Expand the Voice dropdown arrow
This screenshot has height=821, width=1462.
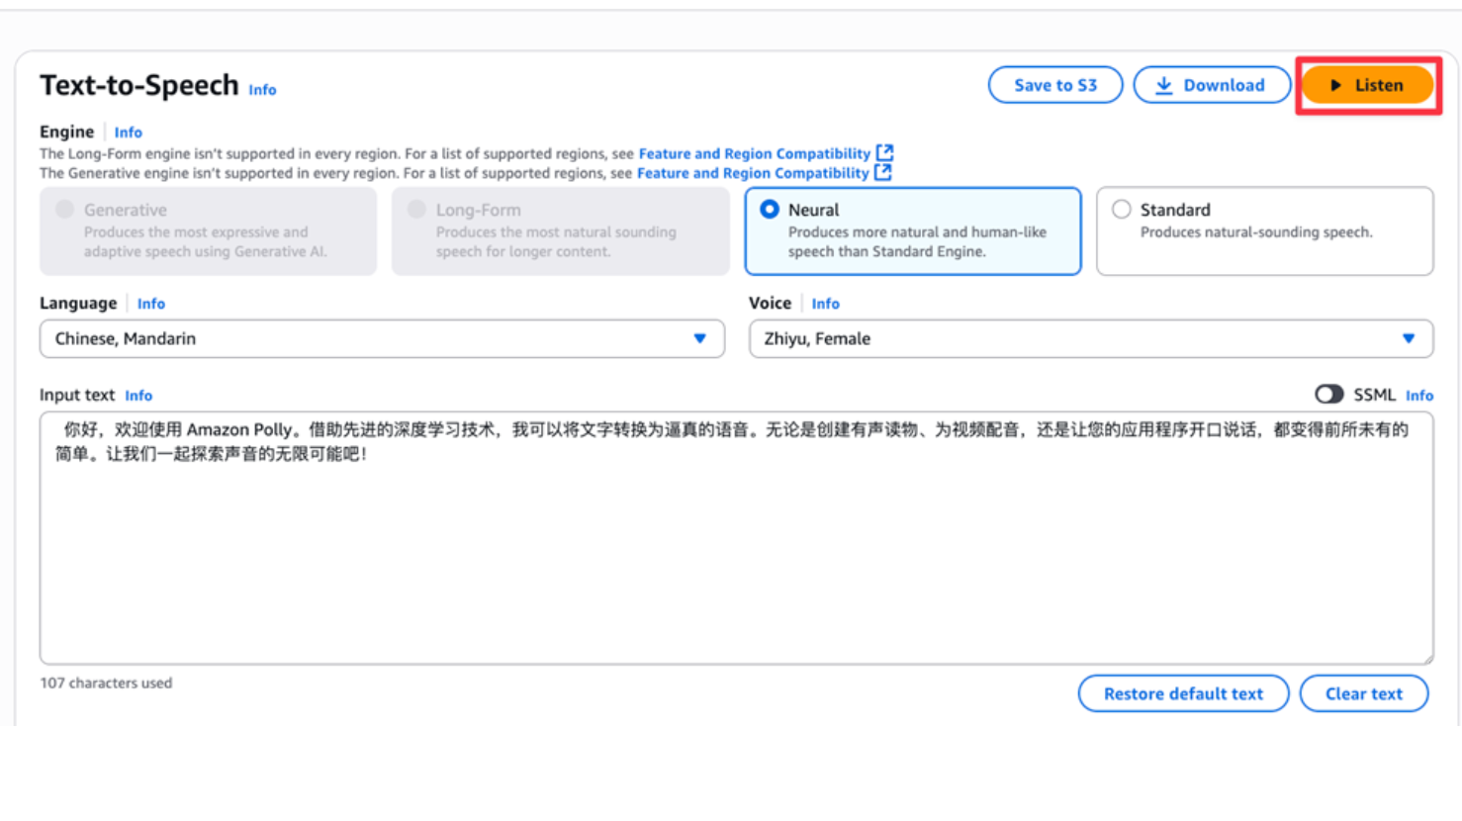[1408, 339]
